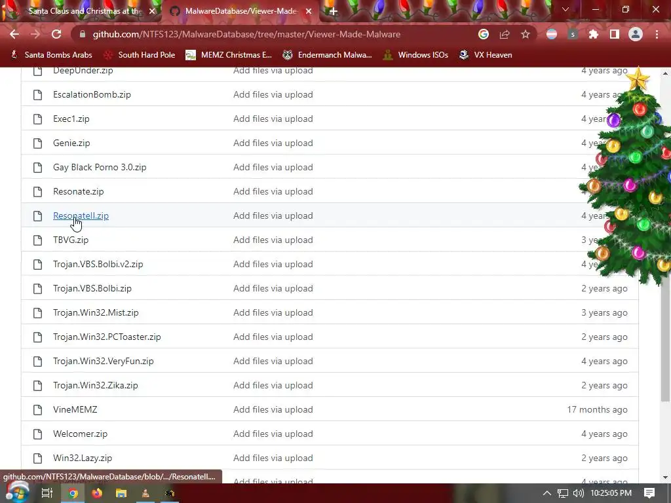Open the tab search dropdown arrow
Image resolution: width=671 pixels, height=503 pixels.
[x=566, y=9]
